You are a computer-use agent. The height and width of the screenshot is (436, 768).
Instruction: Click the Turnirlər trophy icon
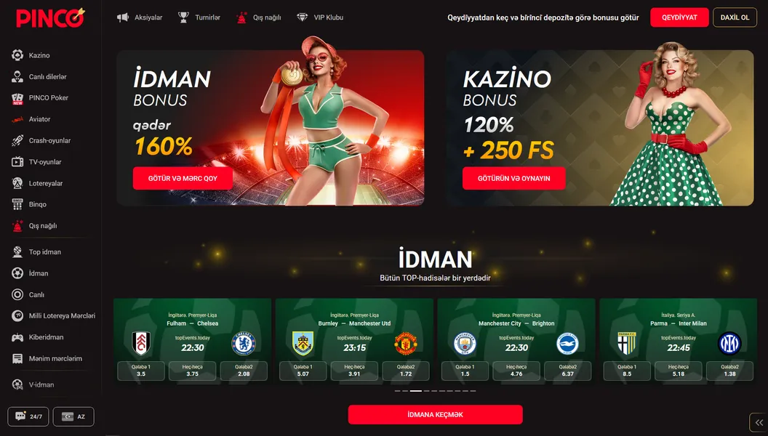coord(183,17)
